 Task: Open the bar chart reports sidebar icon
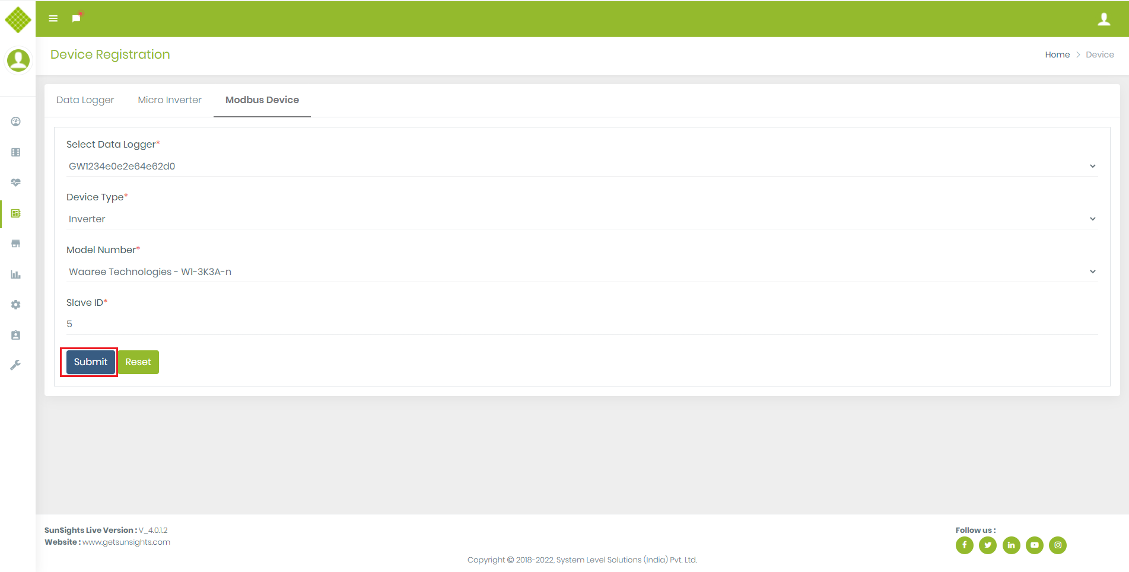point(16,274)
